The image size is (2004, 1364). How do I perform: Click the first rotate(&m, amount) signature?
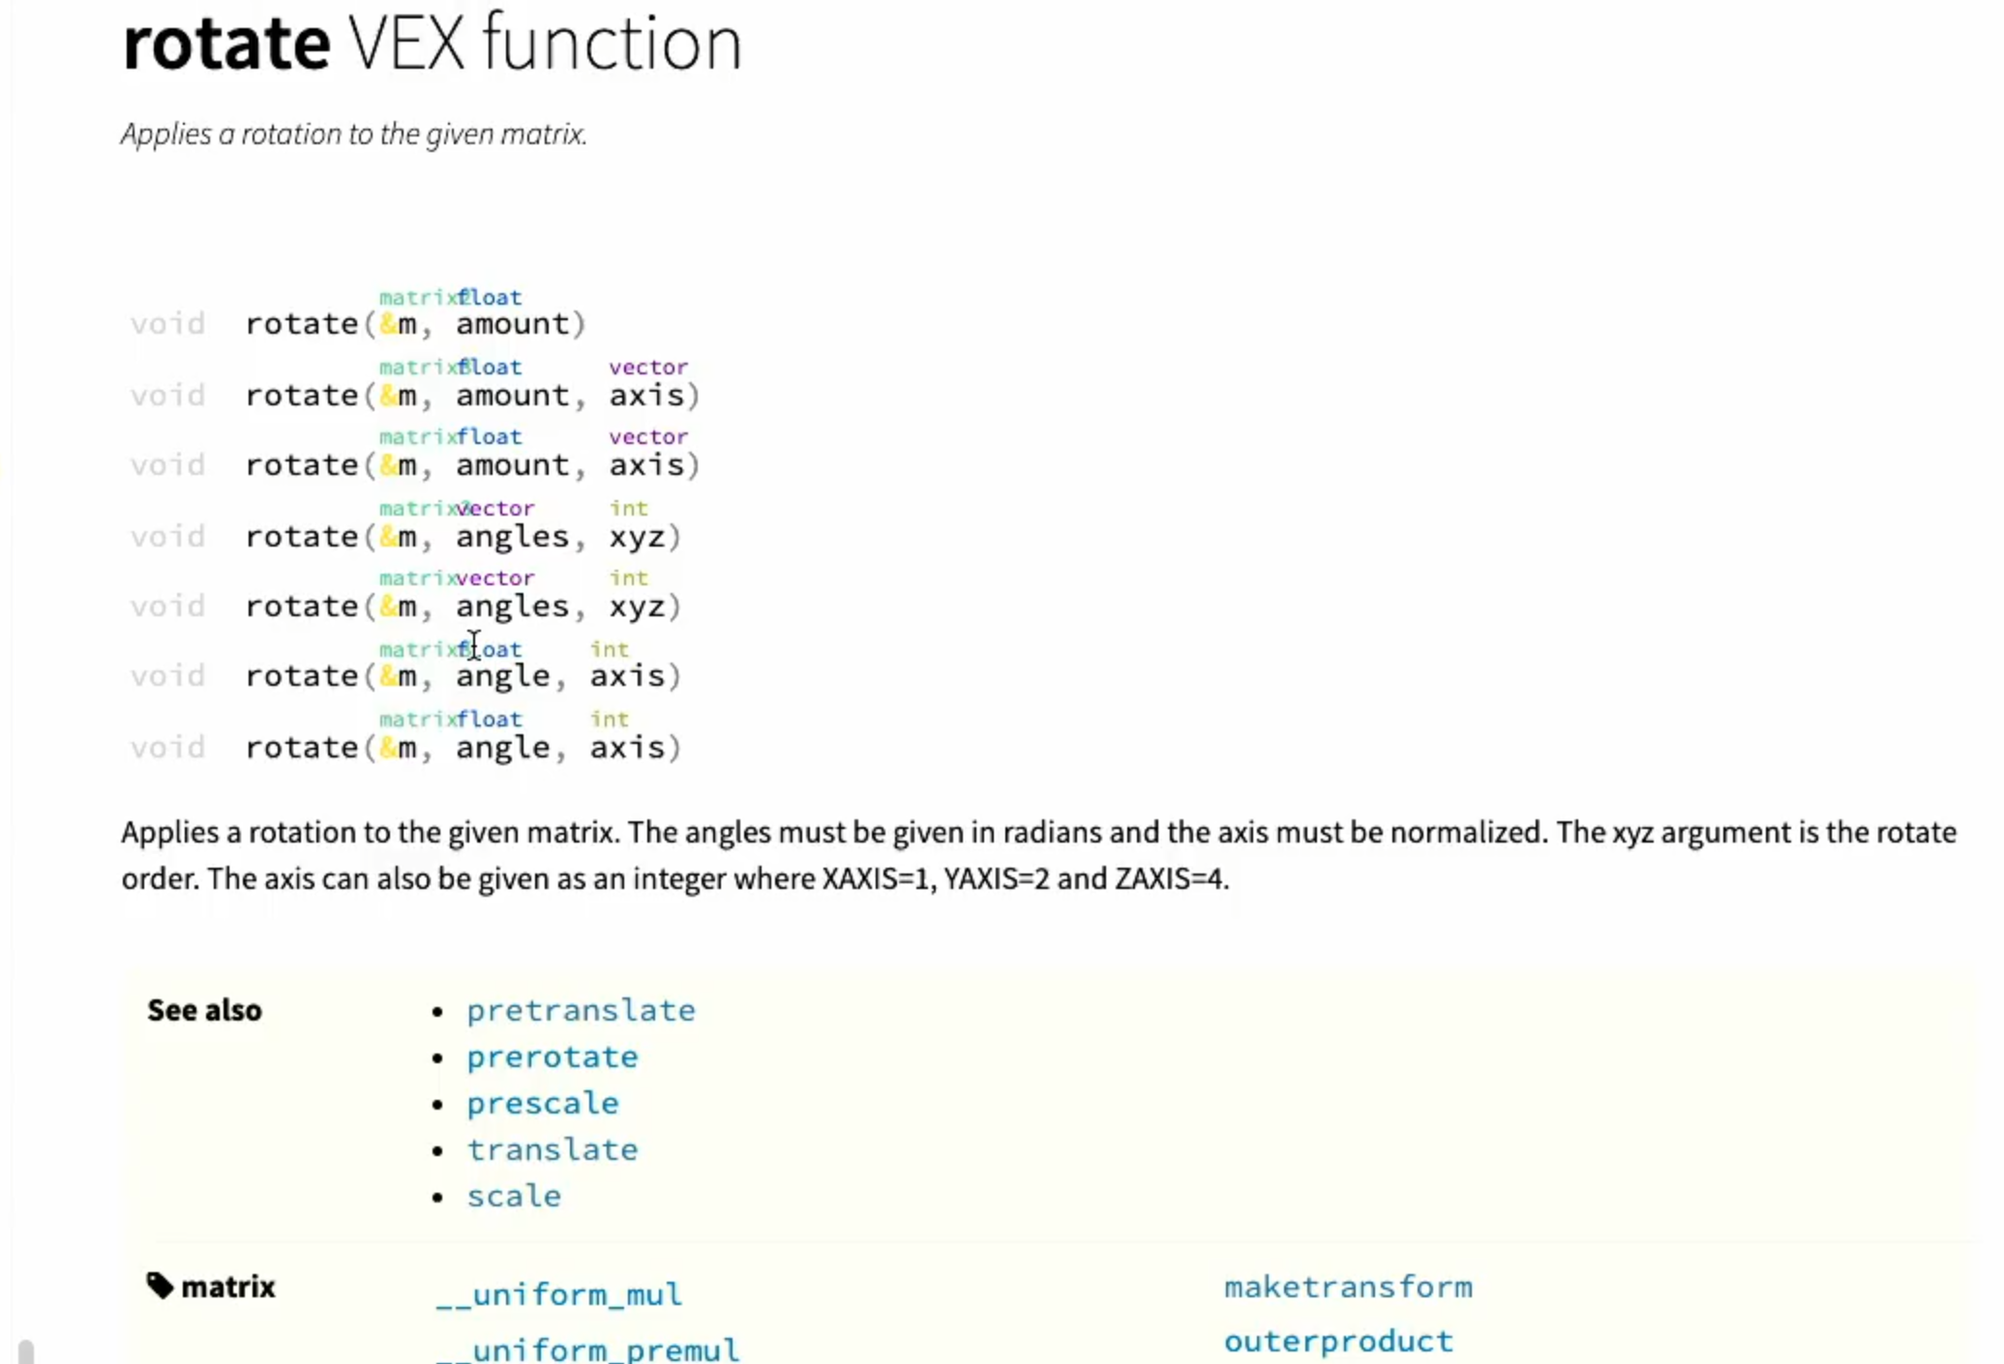[x=416, y=323]
